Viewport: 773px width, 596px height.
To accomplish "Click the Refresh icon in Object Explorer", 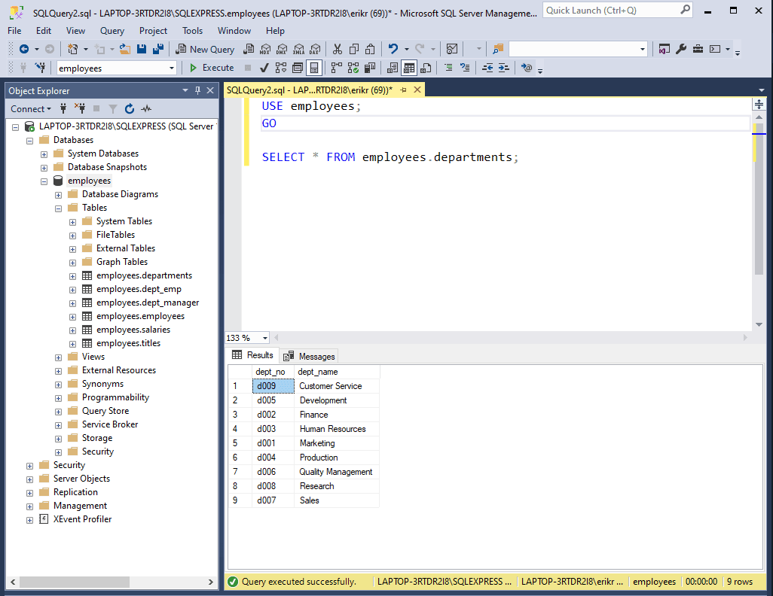I will click(129, 108).
